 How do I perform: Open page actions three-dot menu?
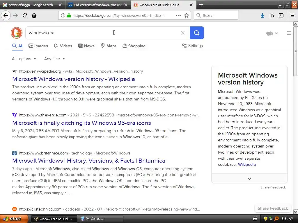coord(178,15)
